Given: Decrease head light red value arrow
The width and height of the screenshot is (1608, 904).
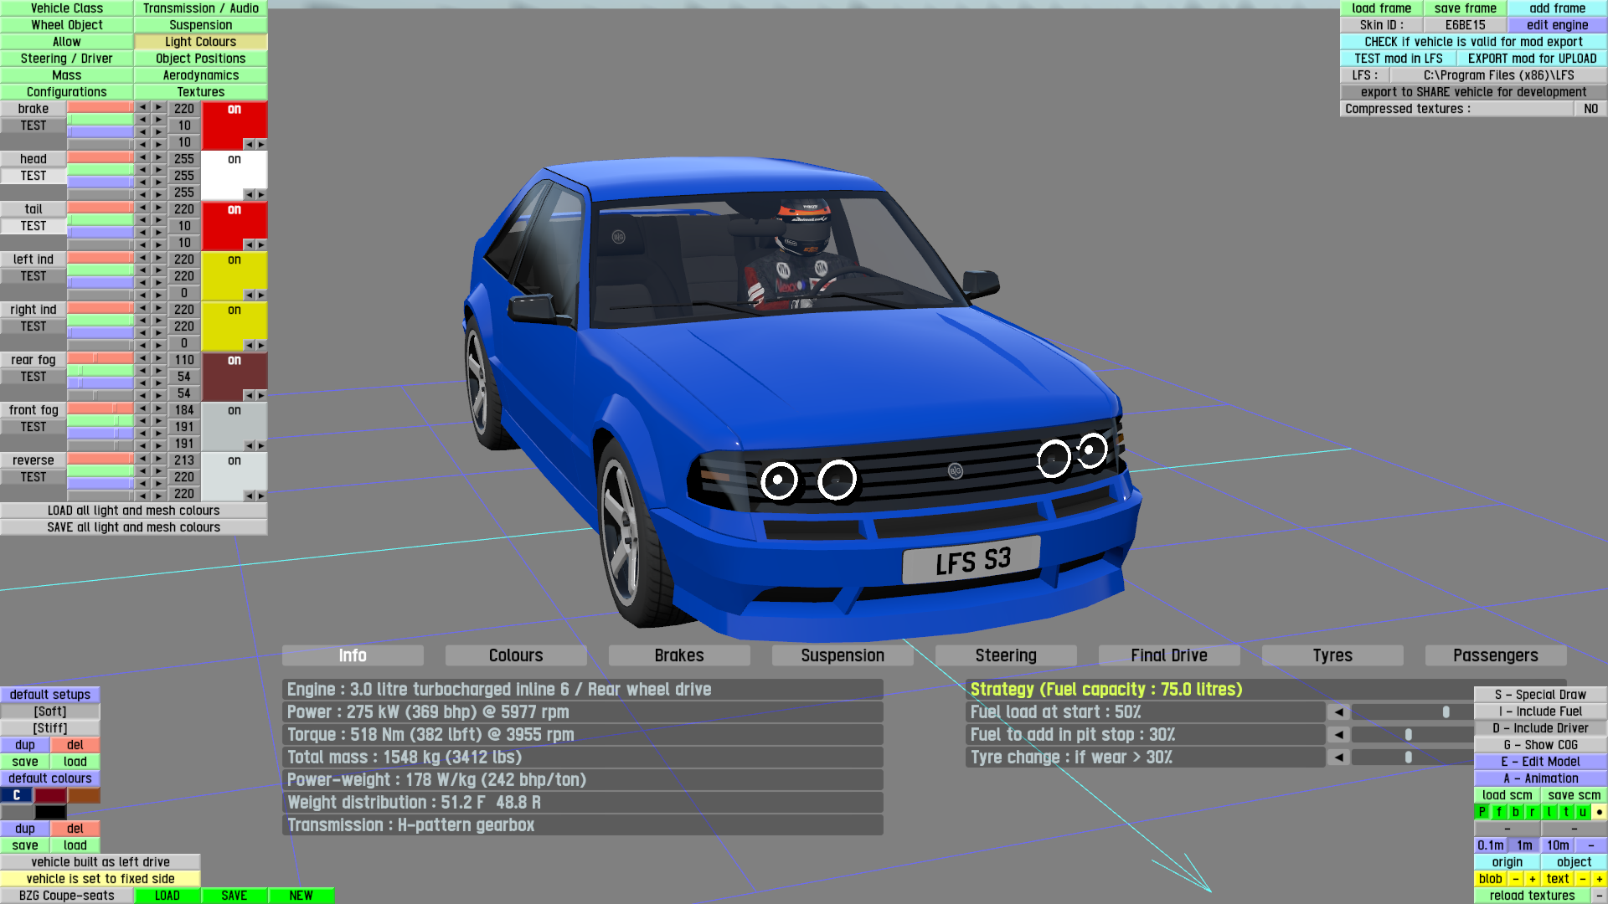Looking at the screenshot, I should point(143,157).
